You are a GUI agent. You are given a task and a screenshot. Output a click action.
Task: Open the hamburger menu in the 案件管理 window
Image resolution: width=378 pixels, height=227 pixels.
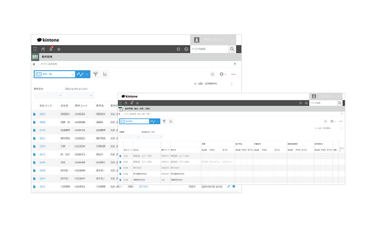click(x=35, y=49)
